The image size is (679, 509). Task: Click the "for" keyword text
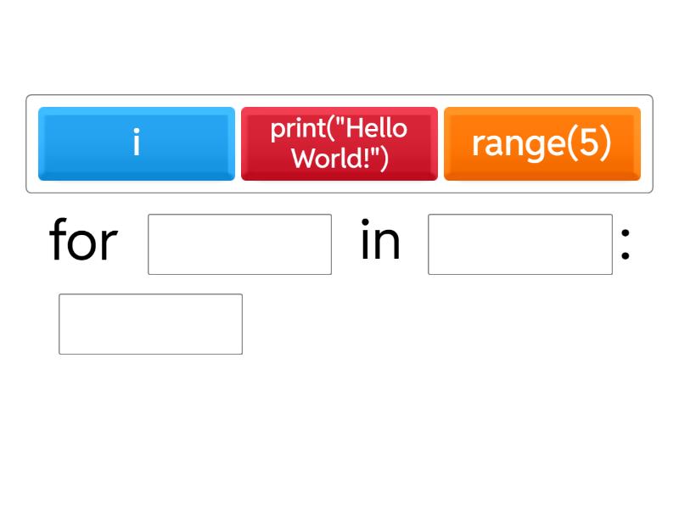coord(83,242)
